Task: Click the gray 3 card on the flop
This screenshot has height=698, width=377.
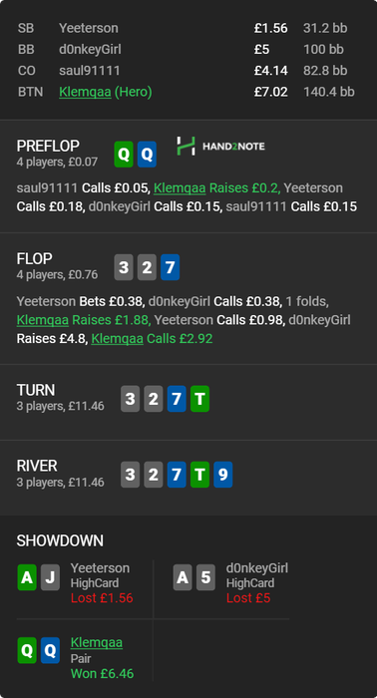Action: (124, 267)
